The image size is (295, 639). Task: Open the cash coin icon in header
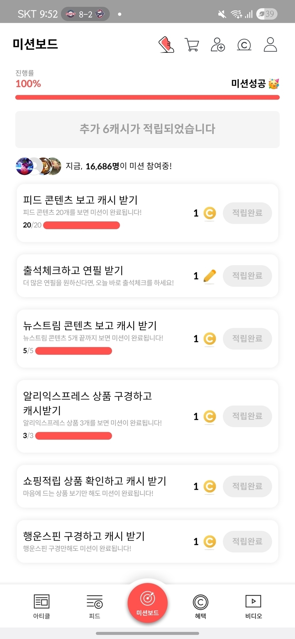(244, 45)
